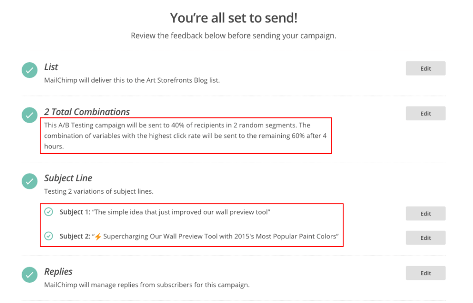Click the Subject 1 wall preview tool text
473x303 pixels.
tap(181, 212)
